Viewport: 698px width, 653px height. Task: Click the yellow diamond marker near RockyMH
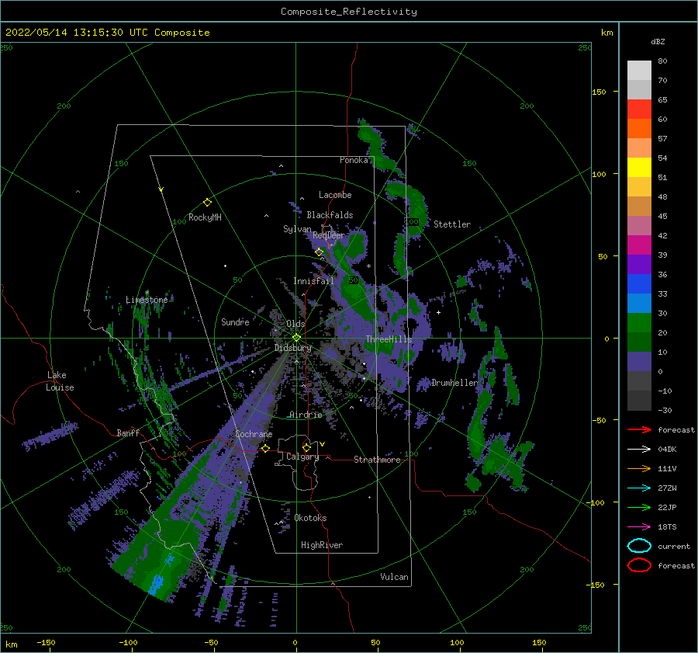pos(207,203)
